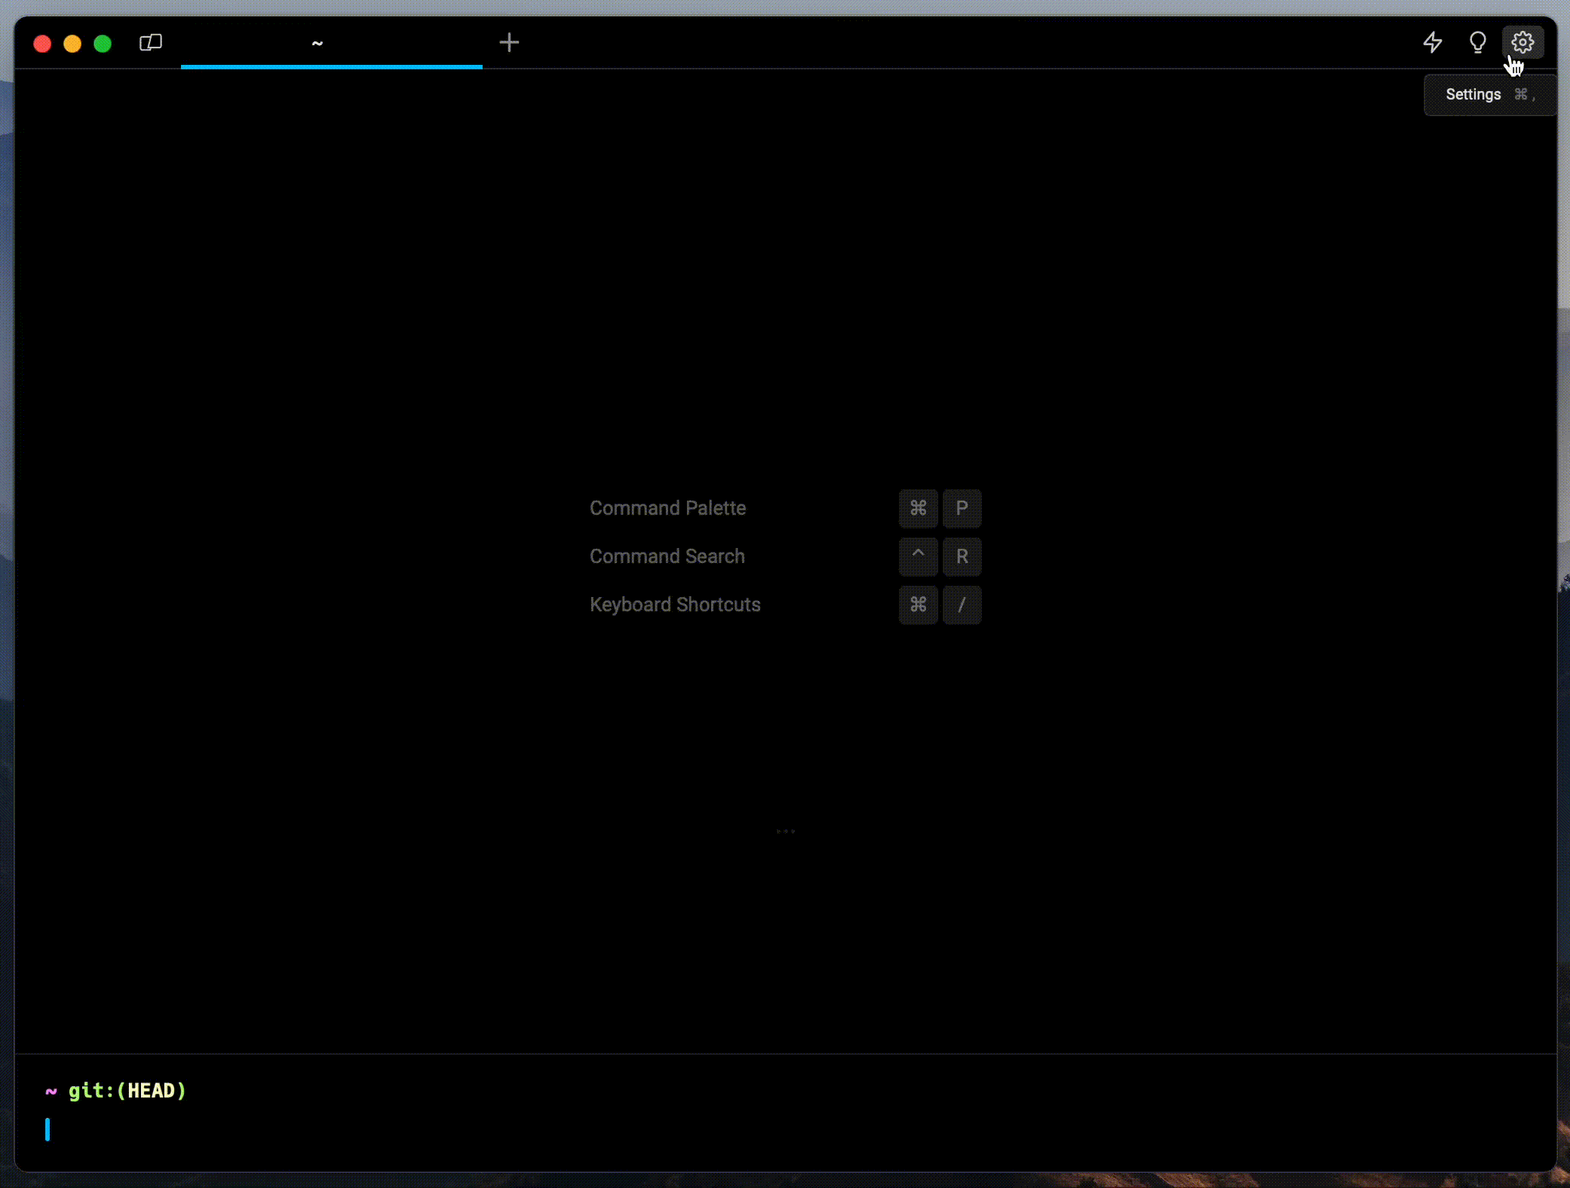Click the P key badge for Command Palette

click(x=961, y=508)
